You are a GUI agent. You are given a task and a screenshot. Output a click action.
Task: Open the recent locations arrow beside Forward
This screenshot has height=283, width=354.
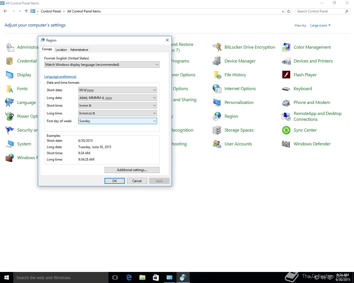pos(20,11)
